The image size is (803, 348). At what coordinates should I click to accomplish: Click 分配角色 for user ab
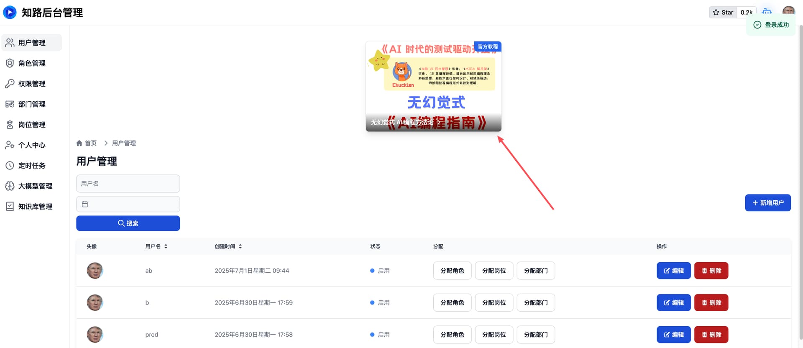coord(452,271)
